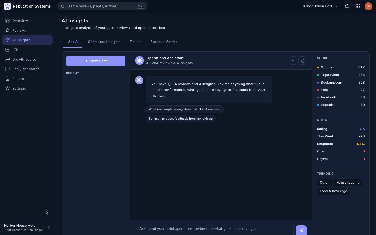Open the apps grid menu
This screenshot has height=235, width=376.
tap(358, 6)
